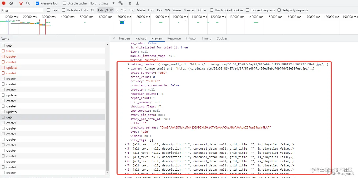Enable Hide data URLs
This screenshot has width=358, height=178.
[64, 10]
